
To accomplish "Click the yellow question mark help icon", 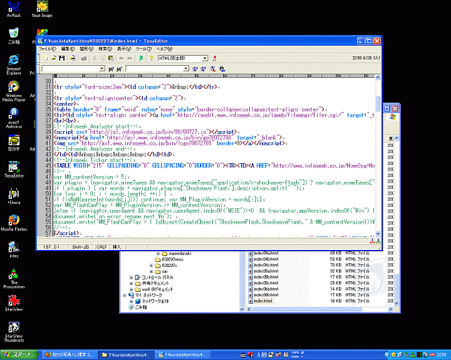I will (x=151, y=58).
